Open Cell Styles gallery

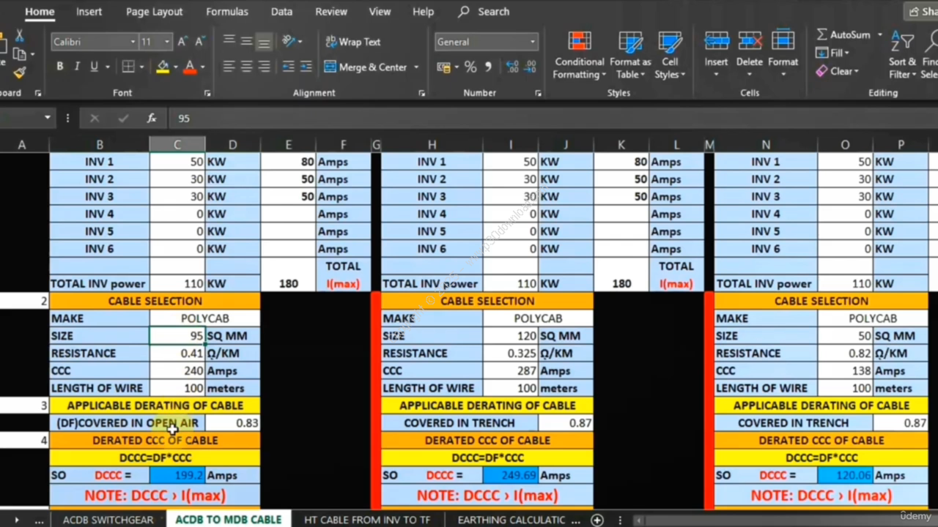point(670,55)
